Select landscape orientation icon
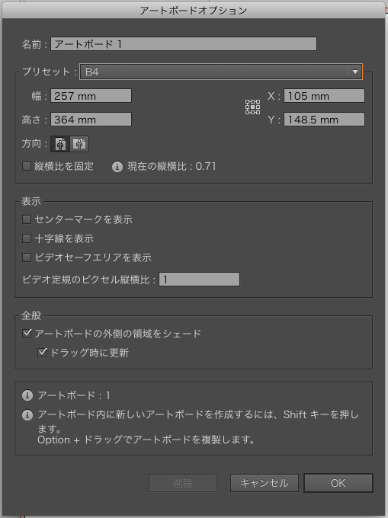Image resolution: width=388 pixels, height=518 pixels. pos(79,144)
